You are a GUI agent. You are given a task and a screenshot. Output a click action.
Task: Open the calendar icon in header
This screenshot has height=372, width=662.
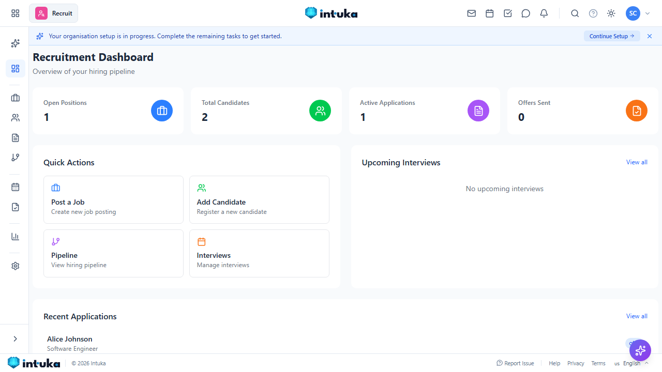coord(490,13)
